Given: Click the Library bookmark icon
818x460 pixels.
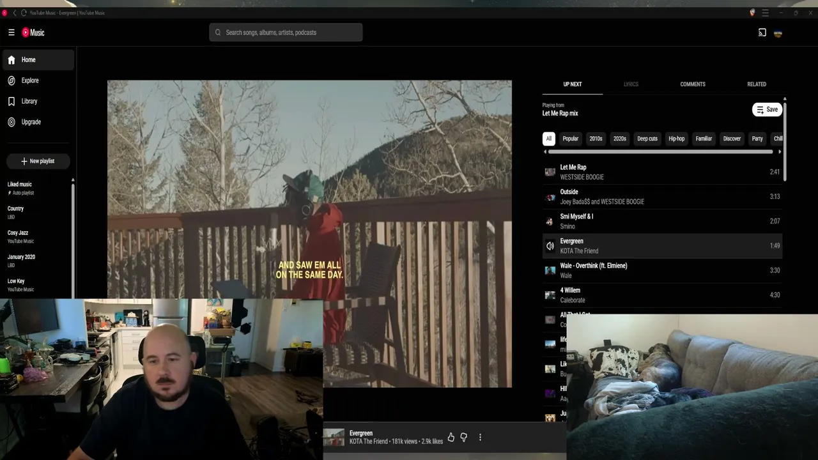Looking at the screenshot, I should coord(12,101).
